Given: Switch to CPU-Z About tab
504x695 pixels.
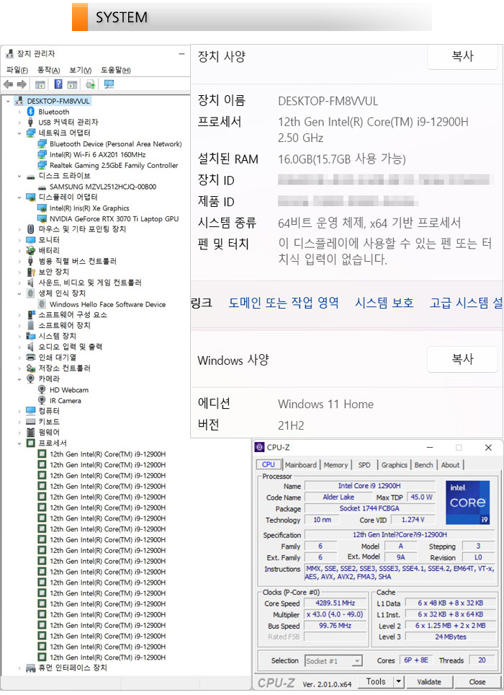Looking at the screenshot, I should point(450,465).
